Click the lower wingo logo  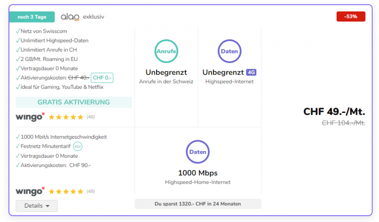click(x=30, y=191)
